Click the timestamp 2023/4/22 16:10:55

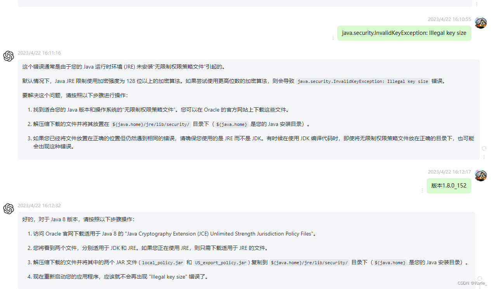click(x=449, y=19)
